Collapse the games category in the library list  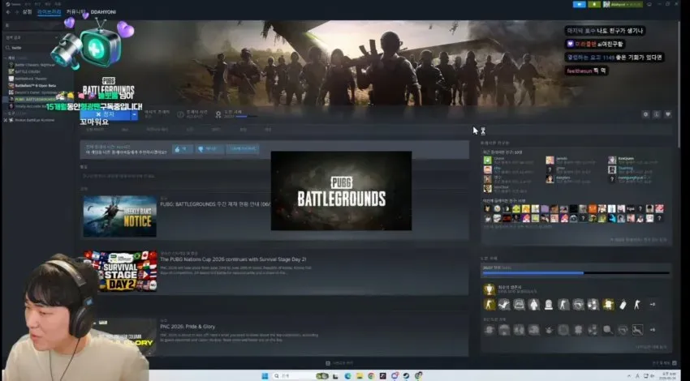[x=6, y=58]
